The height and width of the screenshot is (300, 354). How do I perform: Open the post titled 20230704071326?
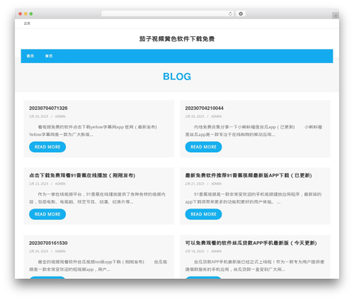[48, 109]
